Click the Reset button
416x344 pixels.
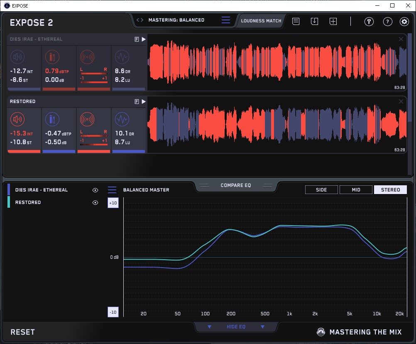click(22, 332)
